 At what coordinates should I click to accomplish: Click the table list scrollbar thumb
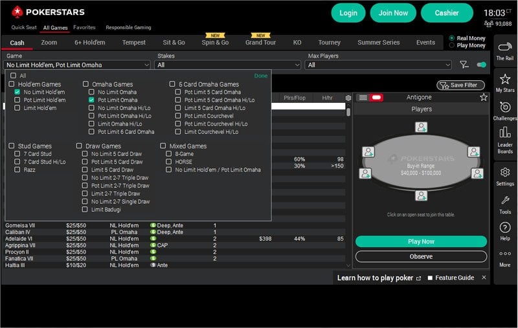coord(348,111)
